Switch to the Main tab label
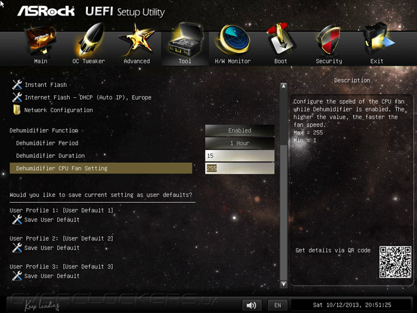Image resolution: width=417 pixels, height=313 pixels. [40, 61]
